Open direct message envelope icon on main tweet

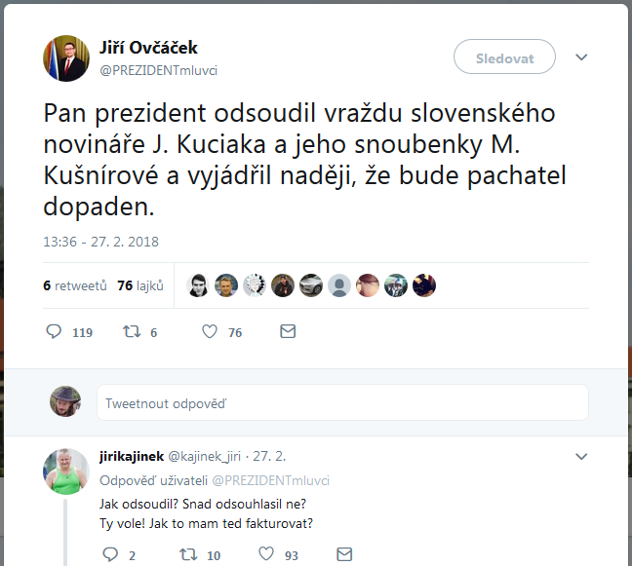[x=288, y=332]
